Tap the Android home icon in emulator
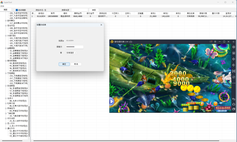The width and height of the screenshot is (237, 142). tap(233, 104)
